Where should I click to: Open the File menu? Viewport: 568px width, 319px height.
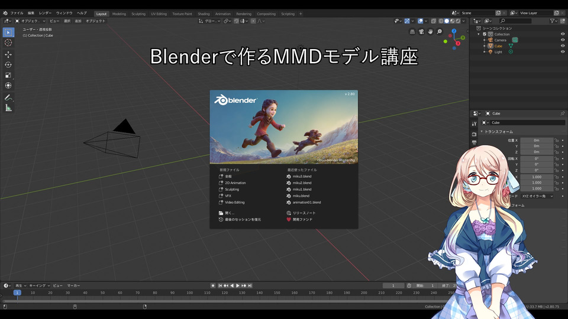pyautogui.click(x=17, y=13)
